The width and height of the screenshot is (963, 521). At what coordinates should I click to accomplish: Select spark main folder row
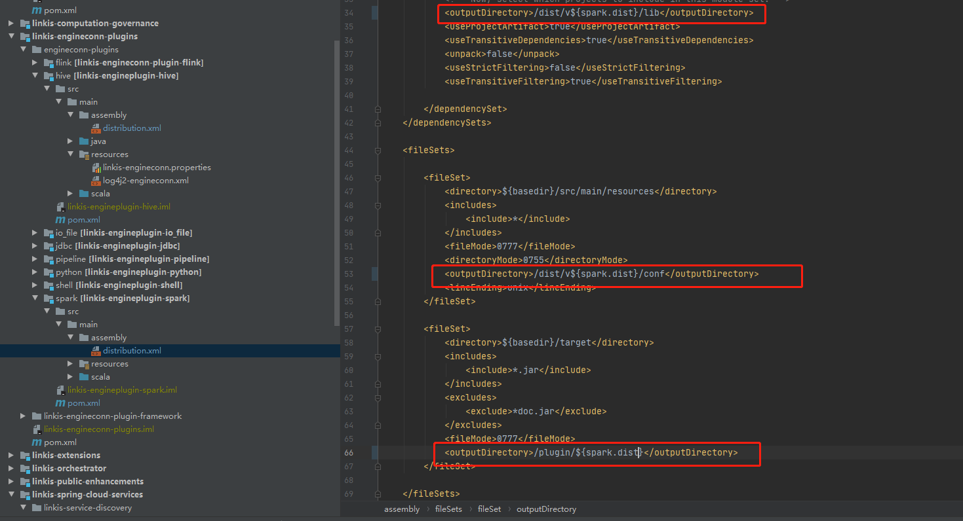(170, 325)
